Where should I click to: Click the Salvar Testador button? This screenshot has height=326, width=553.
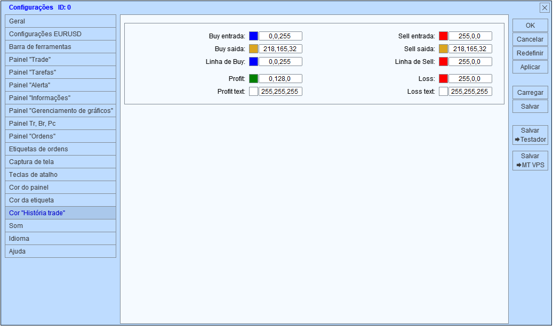(530, 135)
